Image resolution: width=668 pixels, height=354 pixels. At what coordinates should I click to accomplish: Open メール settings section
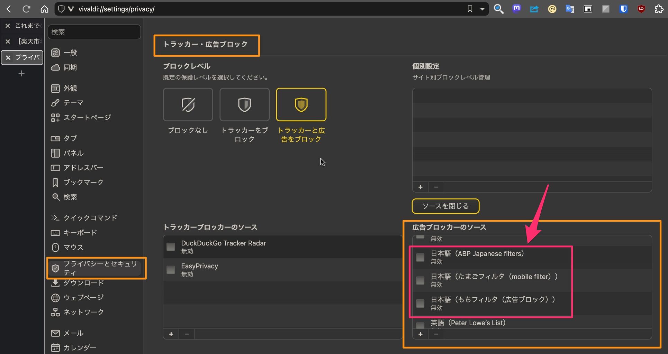pyautogui.click(x=67, y=333)
